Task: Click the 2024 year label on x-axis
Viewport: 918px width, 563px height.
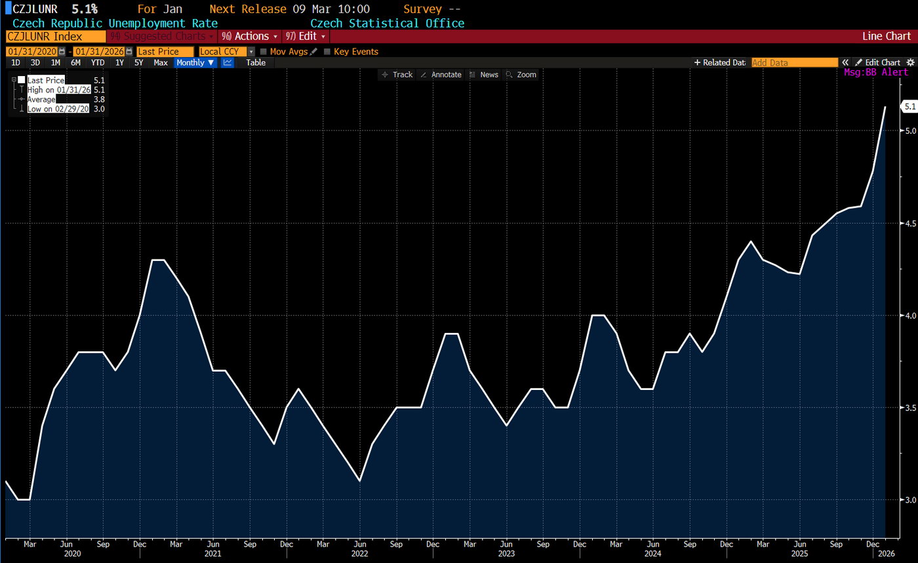Action: (652, 554)
